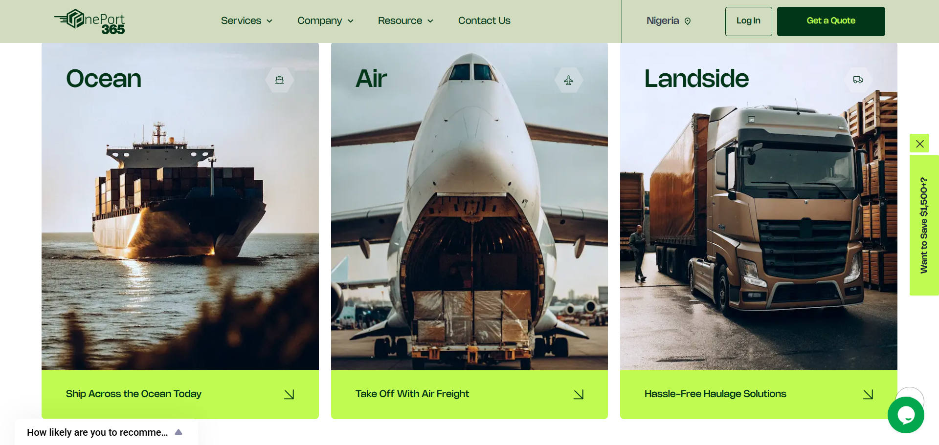Image resolution: width=939 pixels, height=445 pixels.
Task: Click the Get a Quote button
Action: pos(831,21)
